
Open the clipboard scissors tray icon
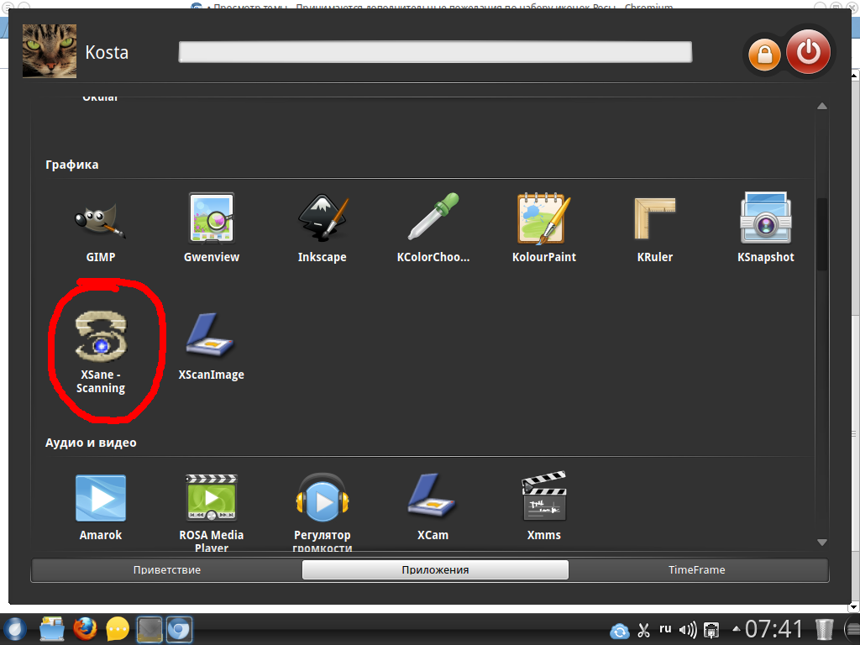coord(644,630)
